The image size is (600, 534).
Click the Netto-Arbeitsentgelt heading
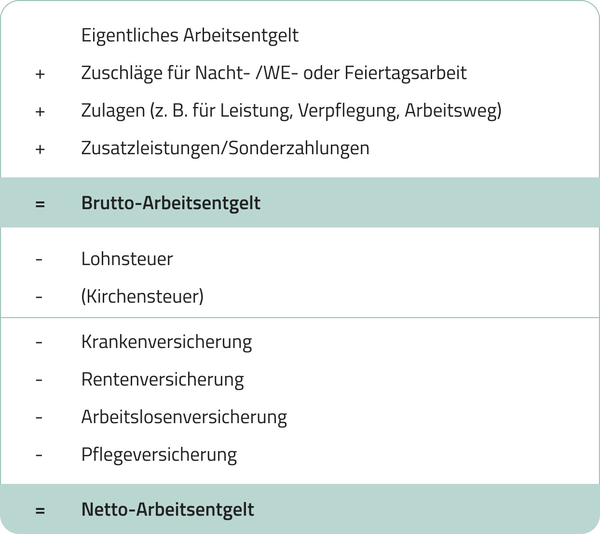point(167,509)
